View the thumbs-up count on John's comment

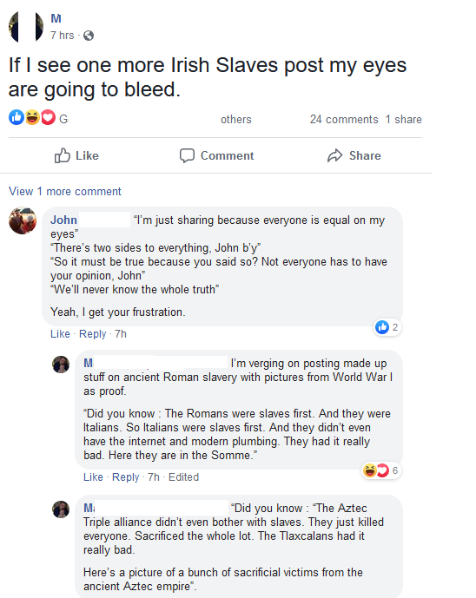coord(387,327)
